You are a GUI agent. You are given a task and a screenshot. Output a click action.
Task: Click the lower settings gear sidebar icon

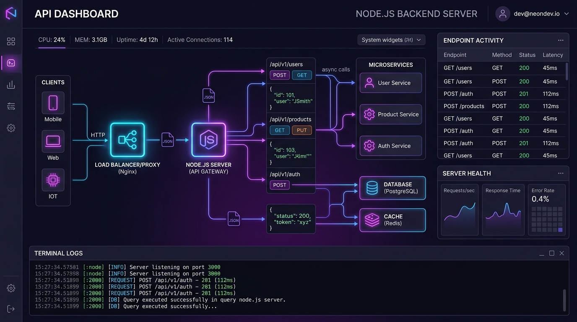[11, 288]
